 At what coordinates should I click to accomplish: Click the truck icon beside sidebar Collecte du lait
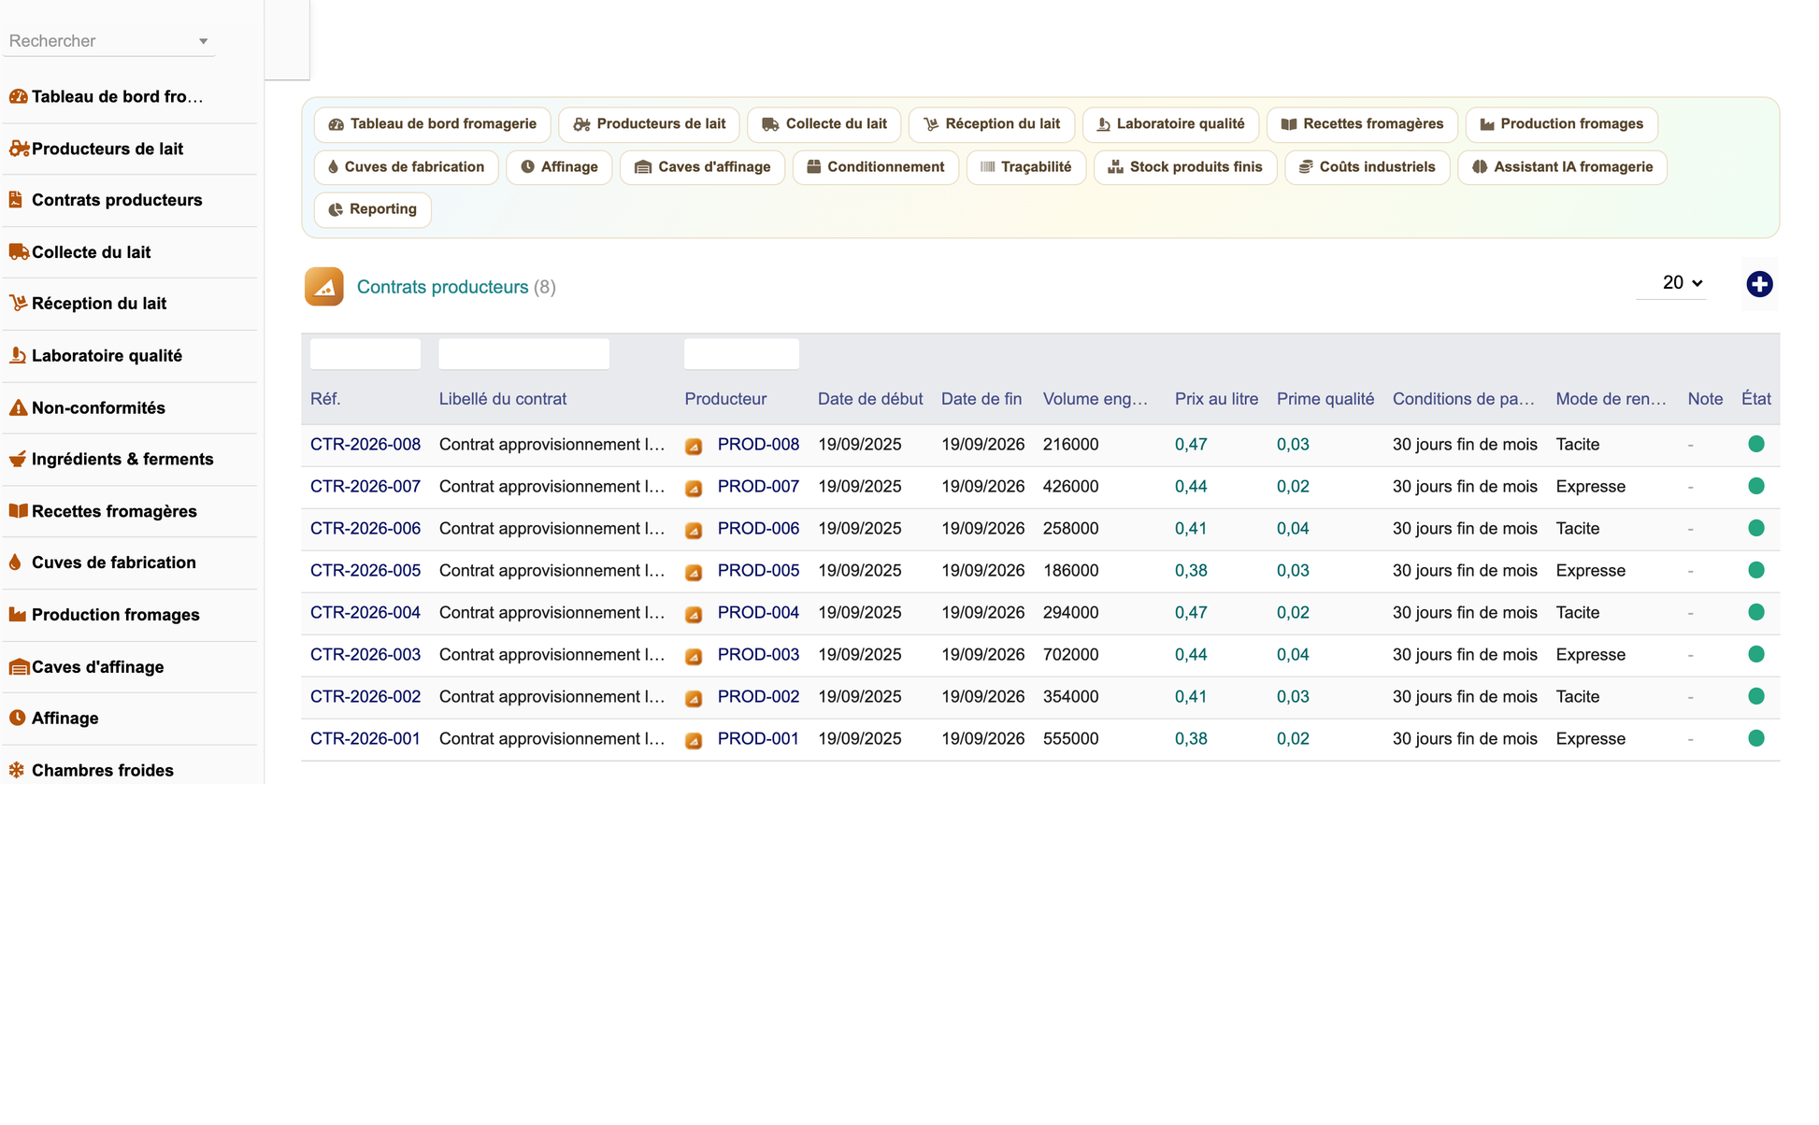[x=19, y=252]
